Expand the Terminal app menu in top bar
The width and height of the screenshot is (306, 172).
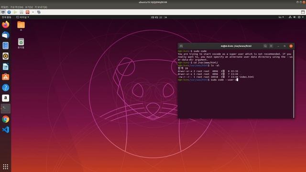coord(22,17)
